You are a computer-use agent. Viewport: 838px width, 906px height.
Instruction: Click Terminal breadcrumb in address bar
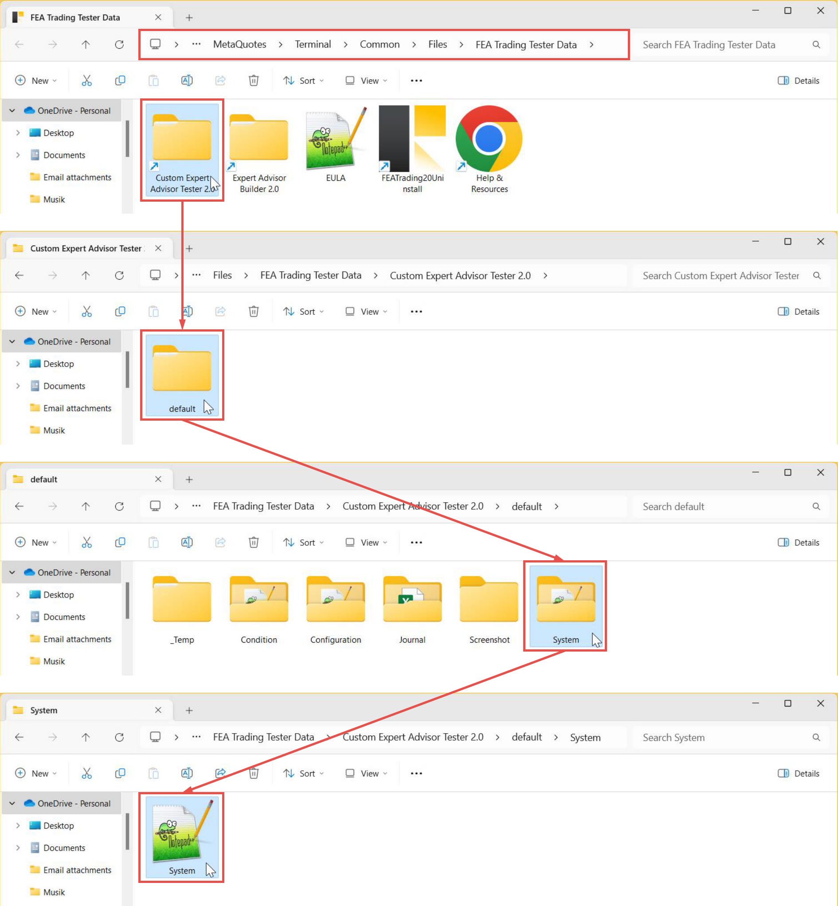coord(313,44)
